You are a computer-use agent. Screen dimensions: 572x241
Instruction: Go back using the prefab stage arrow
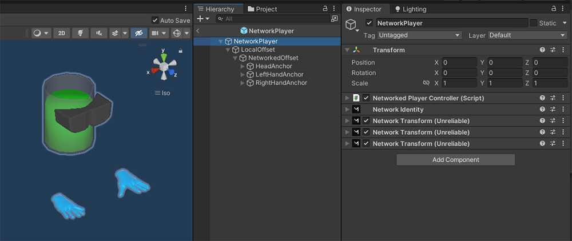(198, 31)
